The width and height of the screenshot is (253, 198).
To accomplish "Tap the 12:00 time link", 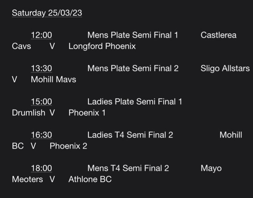I will click(x=41, y=35).
